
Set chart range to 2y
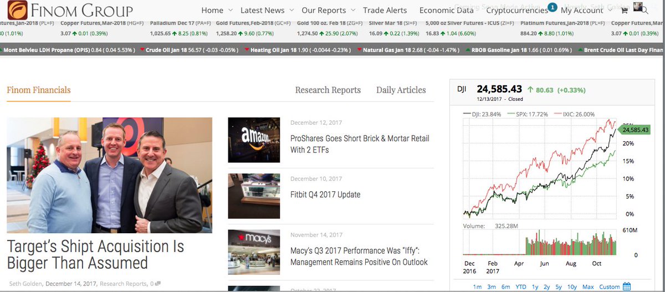547,287
